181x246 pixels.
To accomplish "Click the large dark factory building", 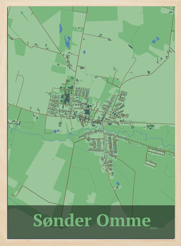I will pyautogui.click(x=67, y=98).
